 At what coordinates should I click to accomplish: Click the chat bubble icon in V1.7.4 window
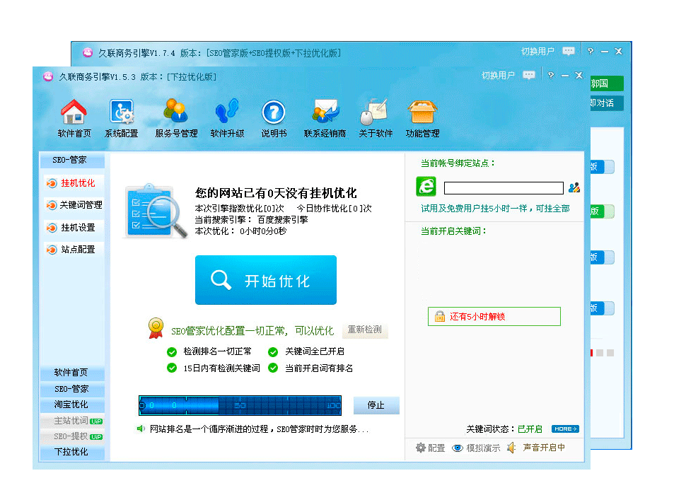point(568,51)
